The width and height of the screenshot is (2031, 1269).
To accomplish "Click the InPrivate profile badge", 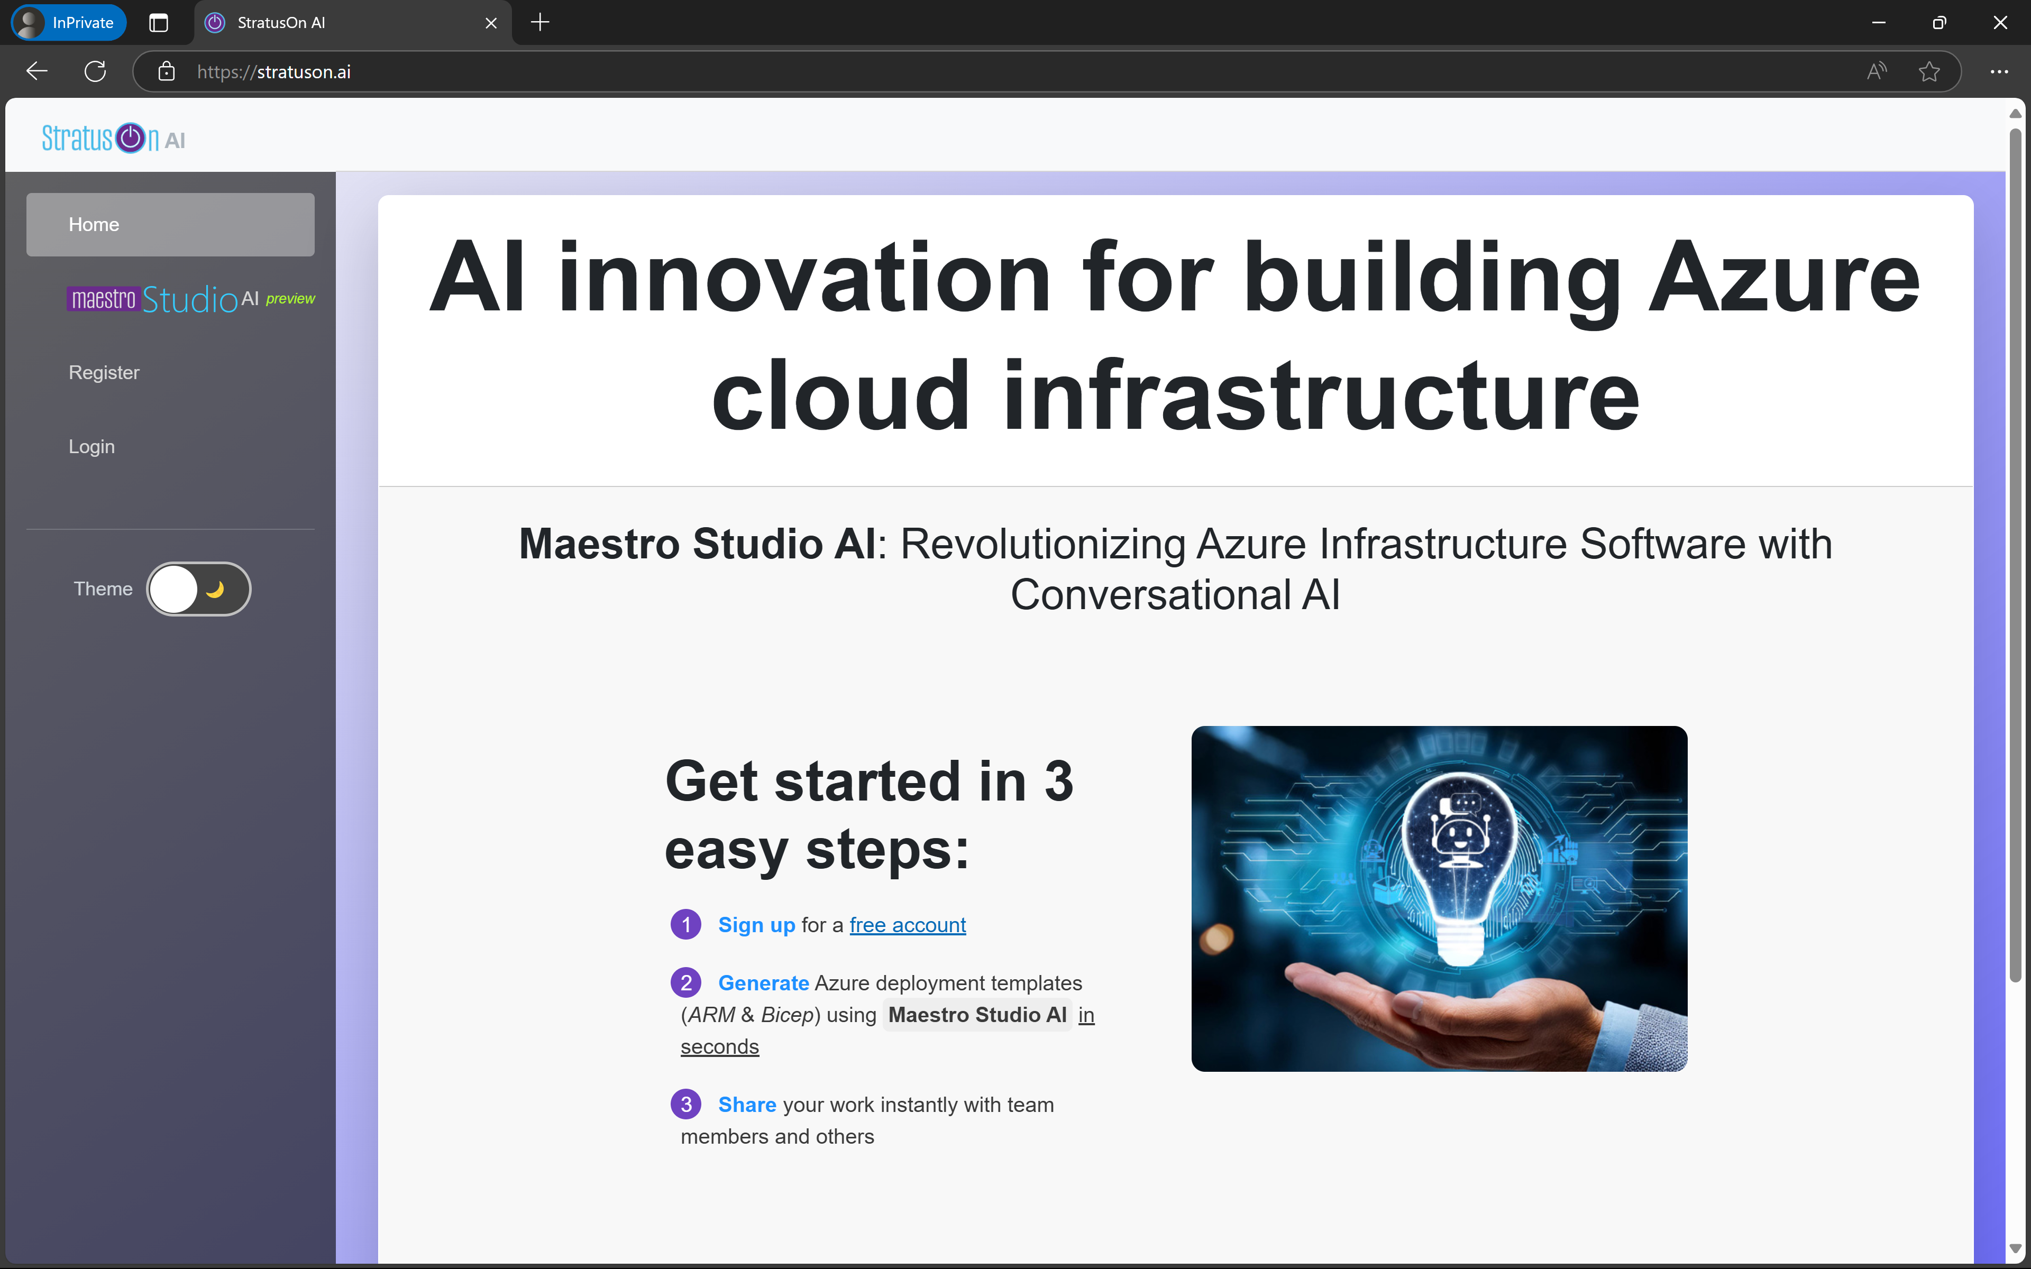I will (69, 23).
